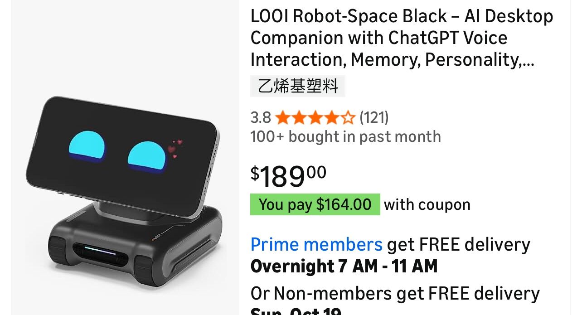This screenshot has width=582, height=315.
Task: Open the LOOI Robot-Space Black product title
Action: pos(401,38)
